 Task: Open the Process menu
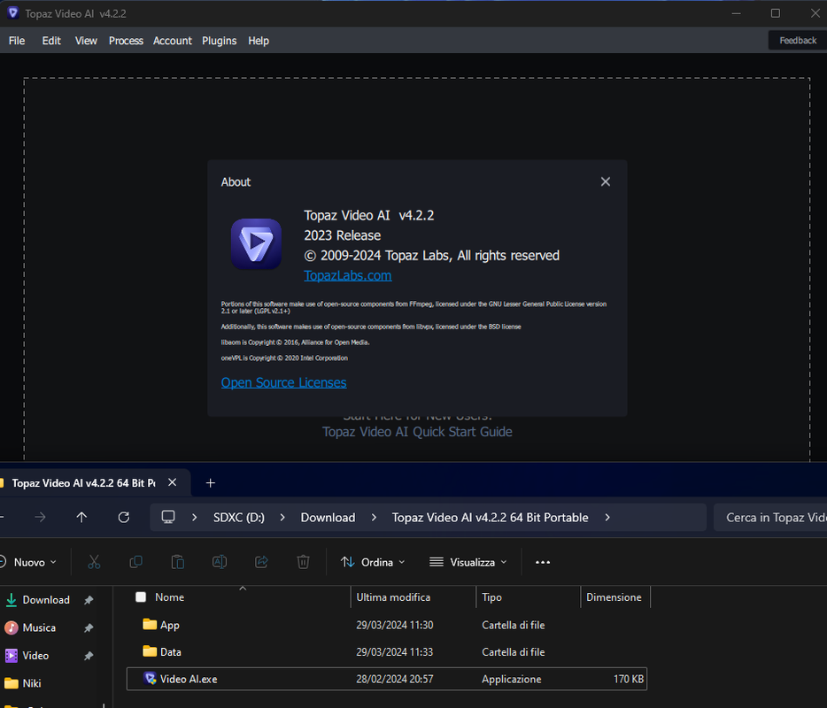click(x=126, y=41)
